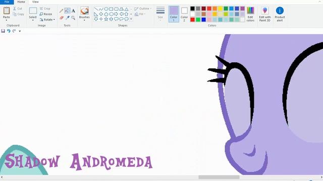Pick the Hexagon shape
This screenshot has width=323, height=181.
(111, 14)
